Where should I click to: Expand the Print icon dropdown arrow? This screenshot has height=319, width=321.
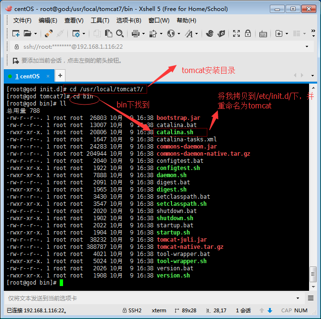click(143, 33)
